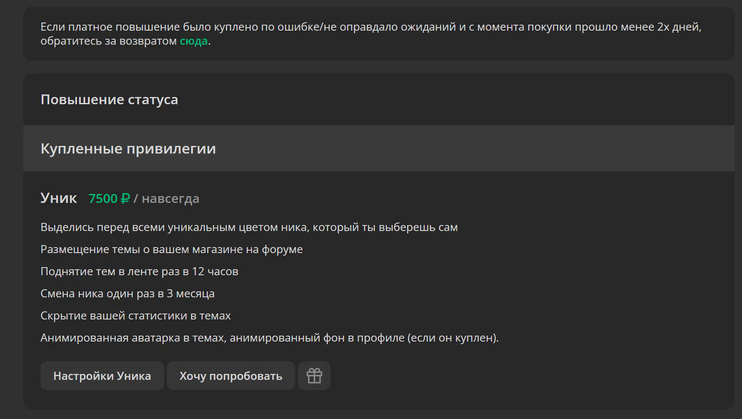Screen dimensions: 742x419
Task: Open Настройки Уника settings
Action: (102, 376)
